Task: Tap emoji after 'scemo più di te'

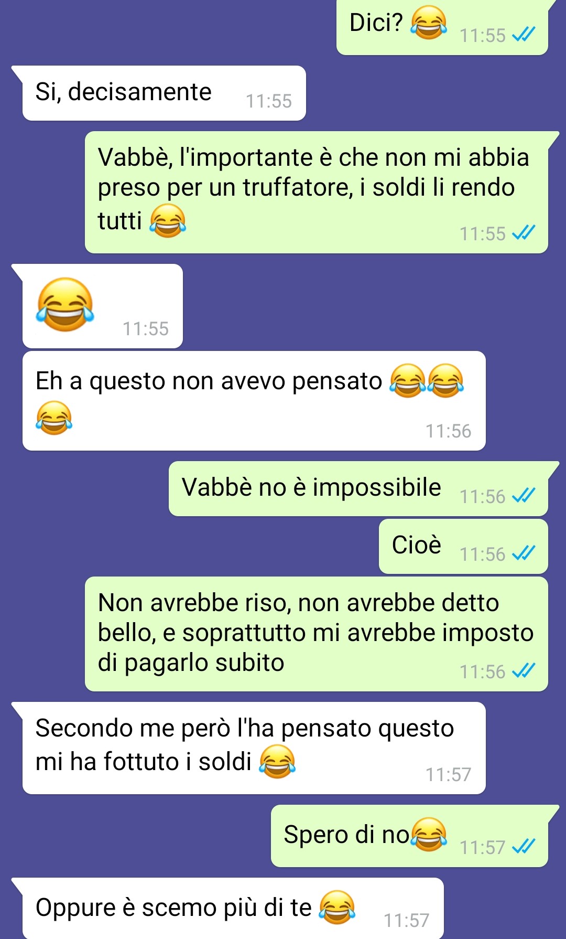Action: pos(338,907)
